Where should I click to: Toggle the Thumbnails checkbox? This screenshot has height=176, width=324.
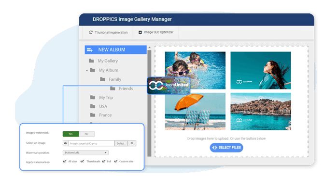tap(82, 161)
